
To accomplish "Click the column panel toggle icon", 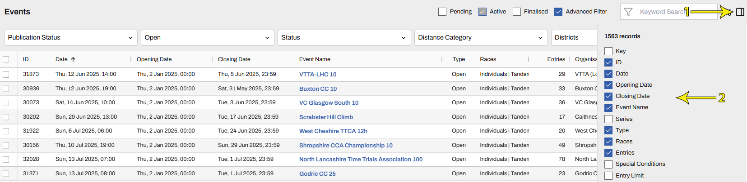I will [x=740, y=12].
